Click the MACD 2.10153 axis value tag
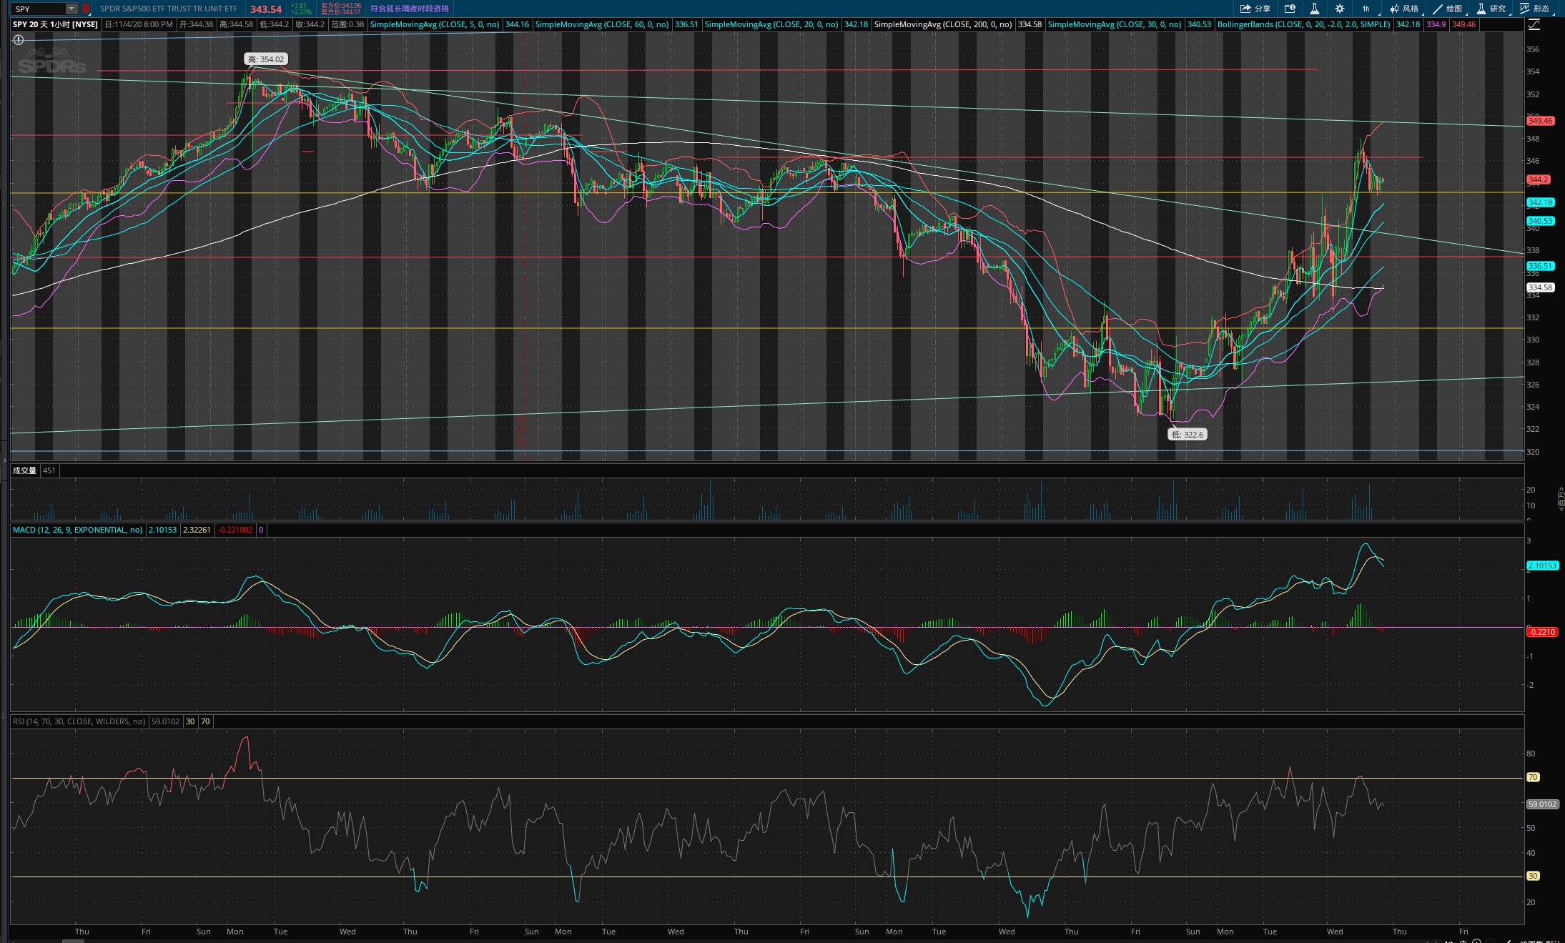1565x943 pixels. click(1542, 566)
